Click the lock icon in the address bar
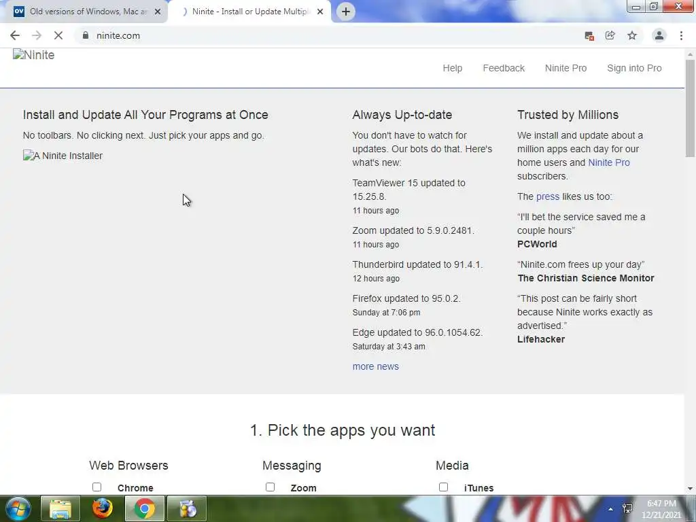 click(x=86, y=35)
